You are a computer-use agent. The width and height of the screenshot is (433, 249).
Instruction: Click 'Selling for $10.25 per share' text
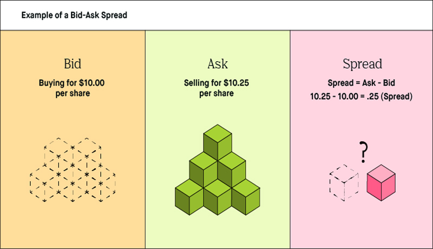tap(216, 88)
